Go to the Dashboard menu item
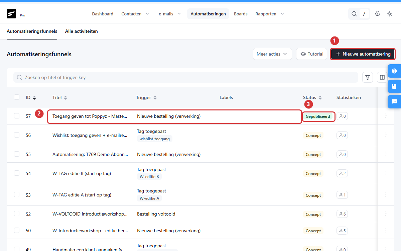This screenshot has height=251, width=401. 103,14
